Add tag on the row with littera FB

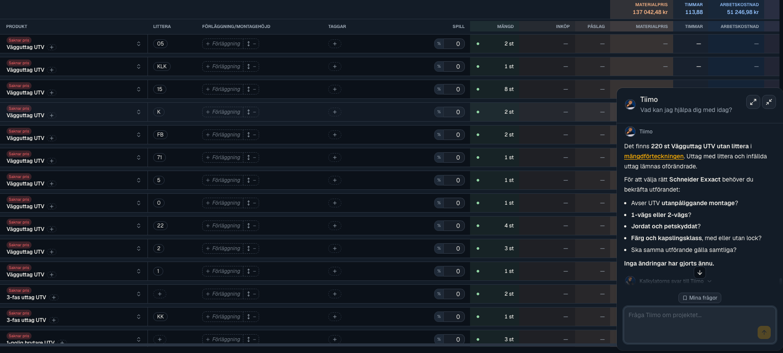point(335,135)
